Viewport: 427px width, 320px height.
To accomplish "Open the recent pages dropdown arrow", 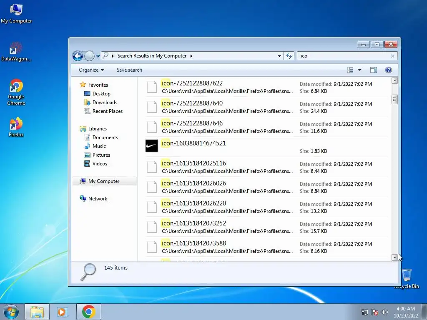I will click(98, 56).
